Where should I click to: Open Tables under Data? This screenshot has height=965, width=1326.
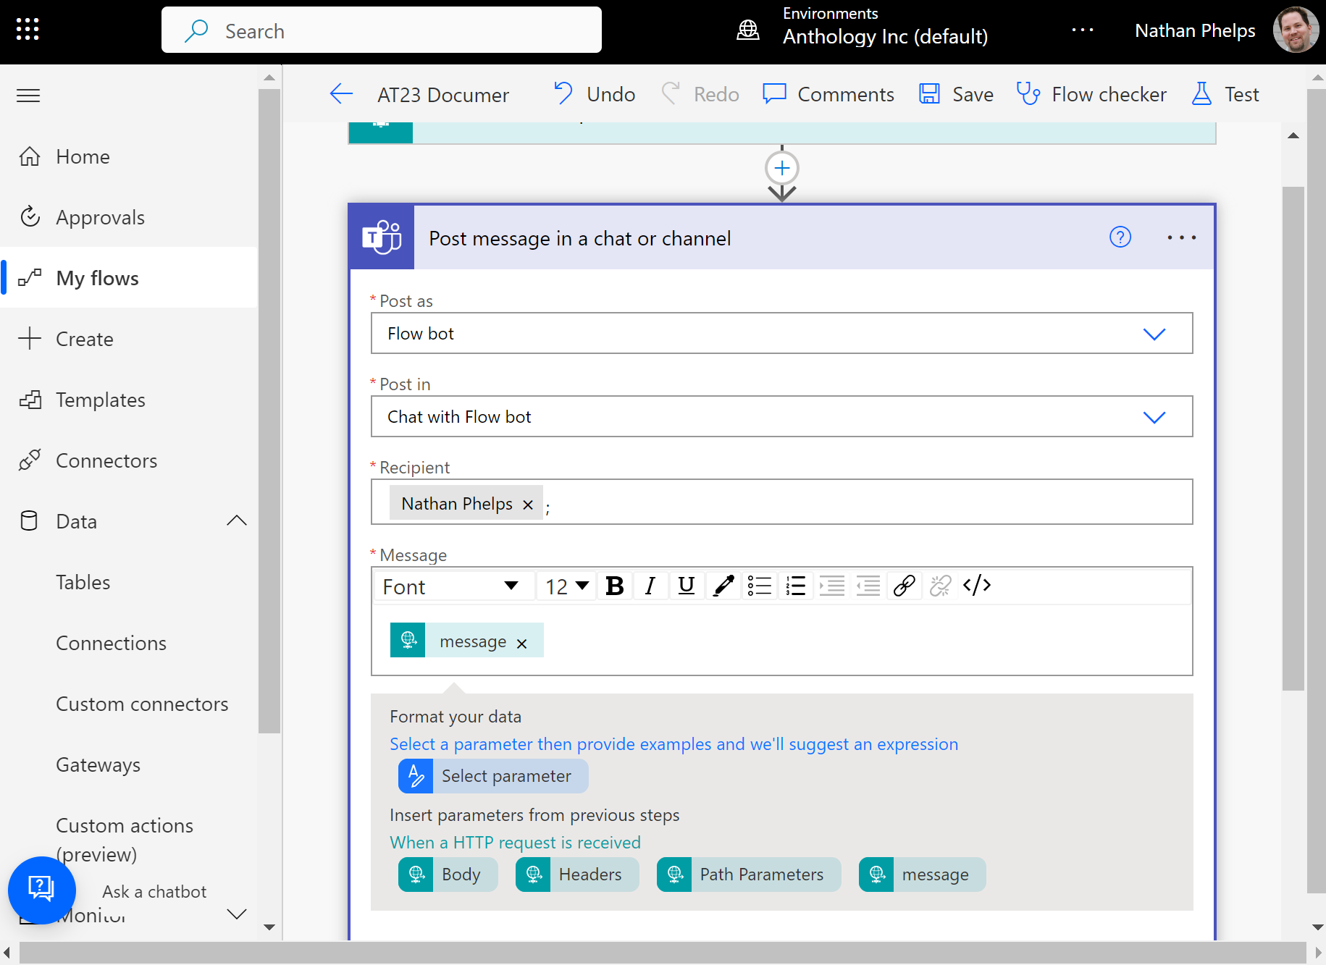[83, 582]
